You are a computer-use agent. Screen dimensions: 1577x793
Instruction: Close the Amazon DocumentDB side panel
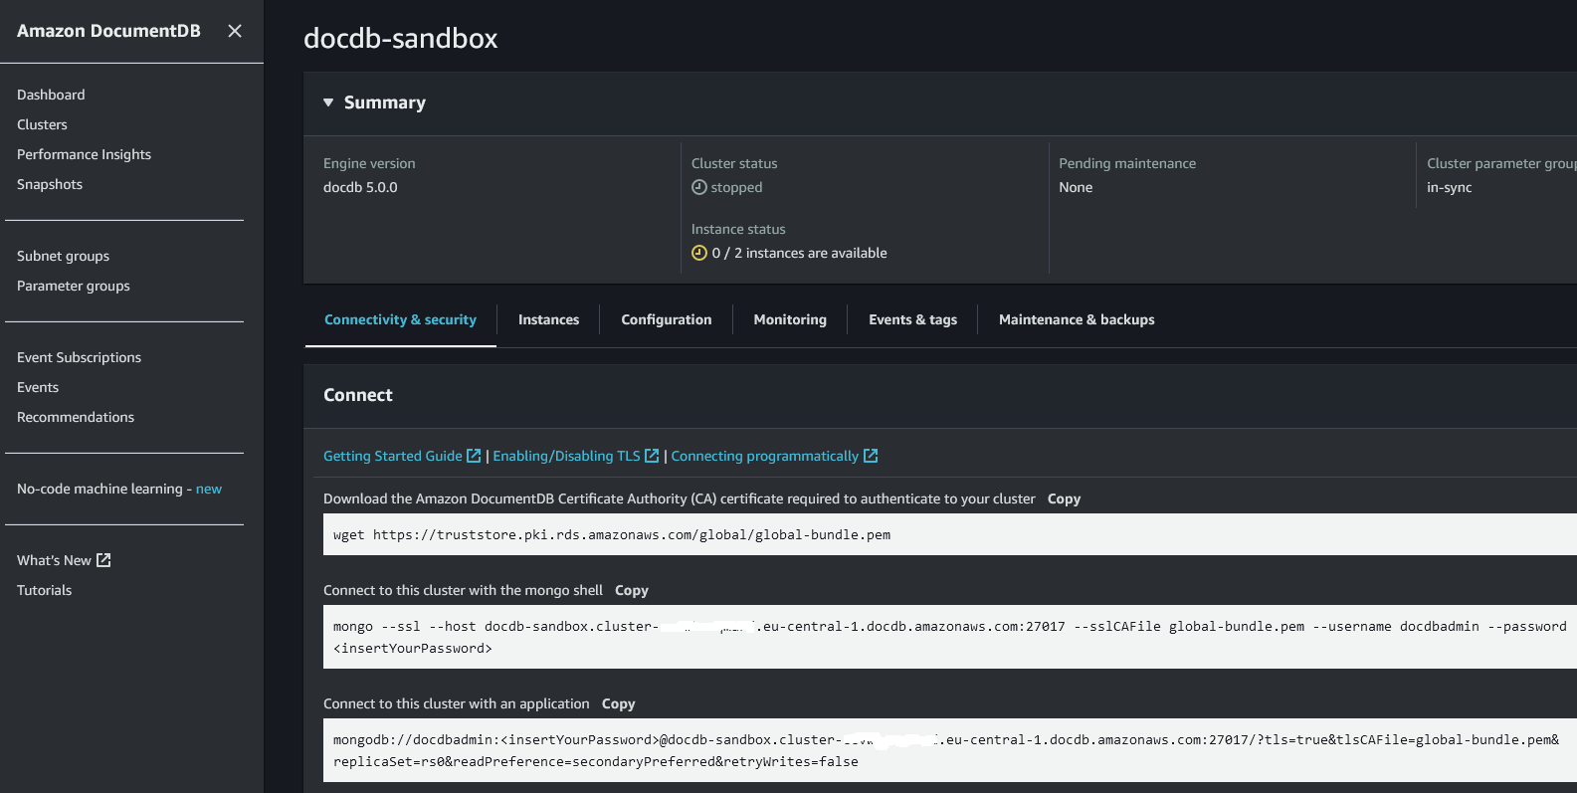[235, 31]
